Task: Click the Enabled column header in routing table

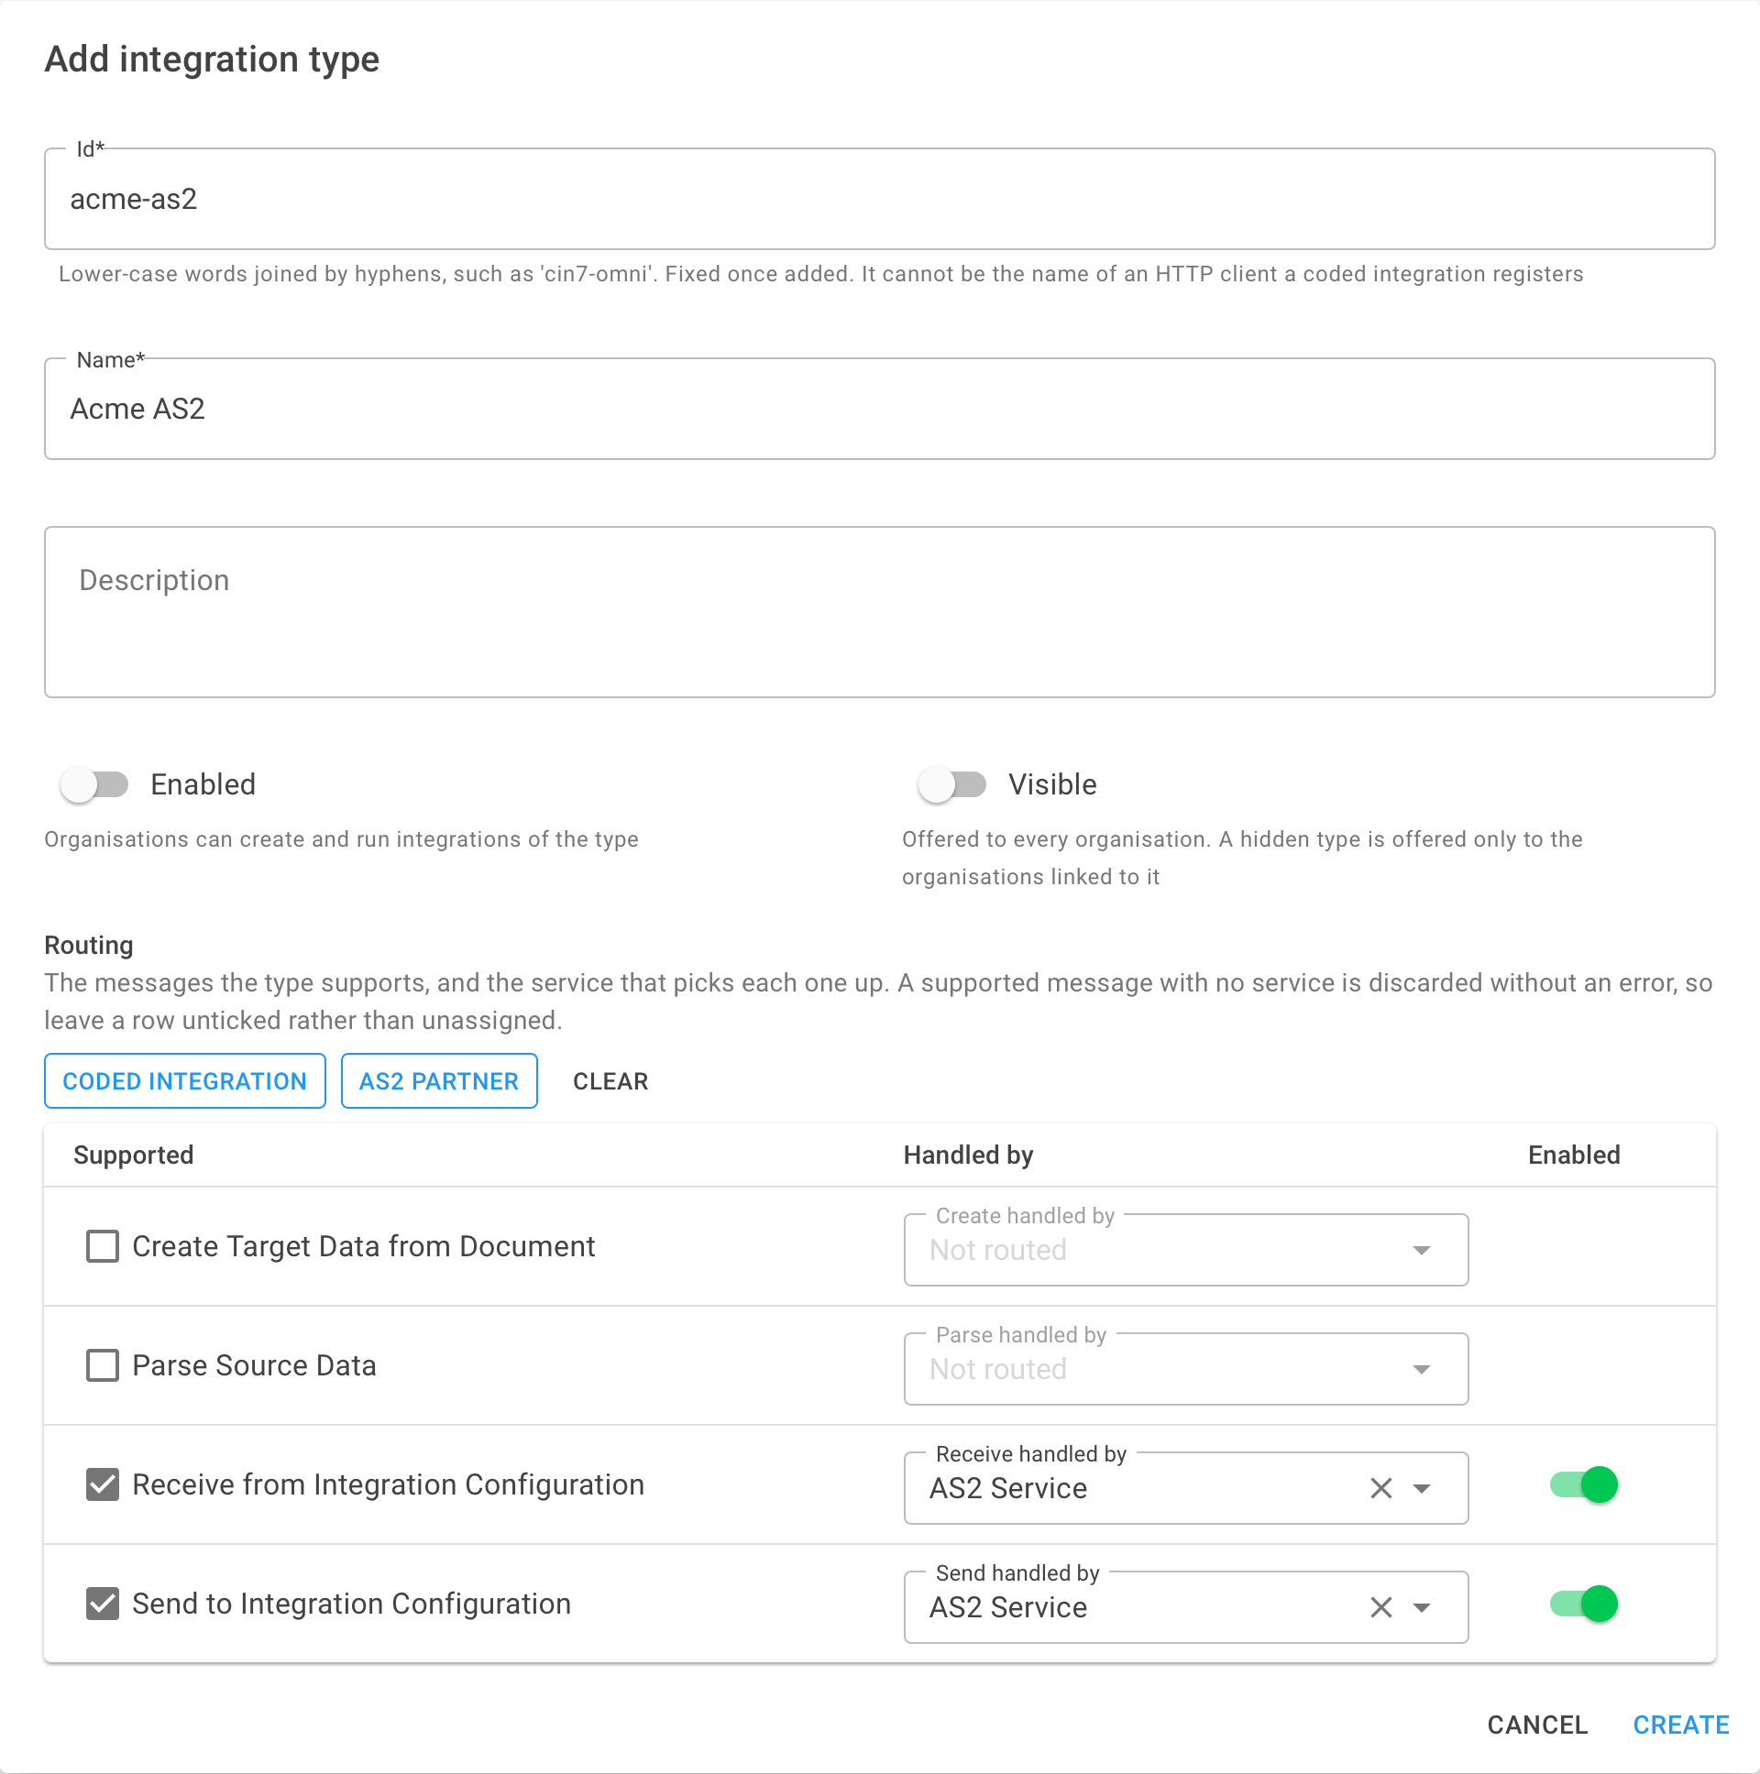Action: [x=1574, y=1155]
